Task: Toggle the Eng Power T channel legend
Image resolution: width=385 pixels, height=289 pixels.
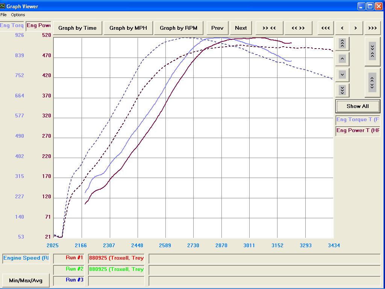Action: pos(358,131)
